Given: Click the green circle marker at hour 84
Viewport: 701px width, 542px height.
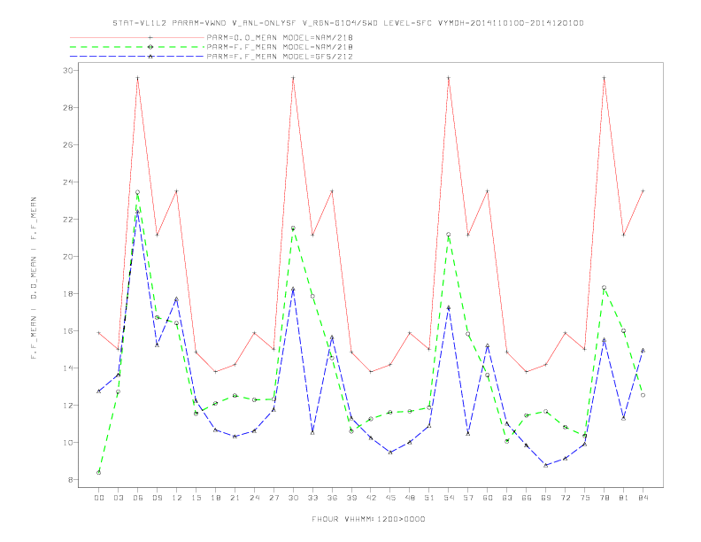Looking at the screenshot, I should (x=643, y=395).
